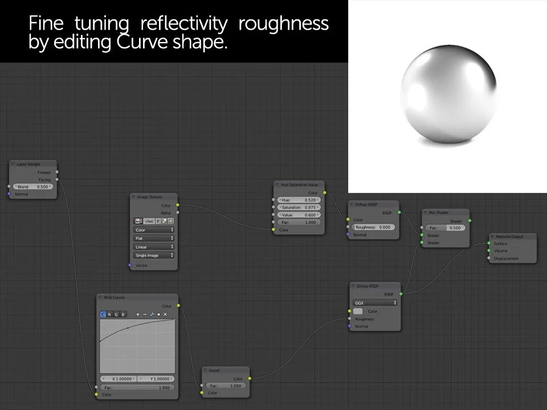Screen dimensions: 547x410
Task: Click Material Output Displacement socket
Action: point(489,259)
